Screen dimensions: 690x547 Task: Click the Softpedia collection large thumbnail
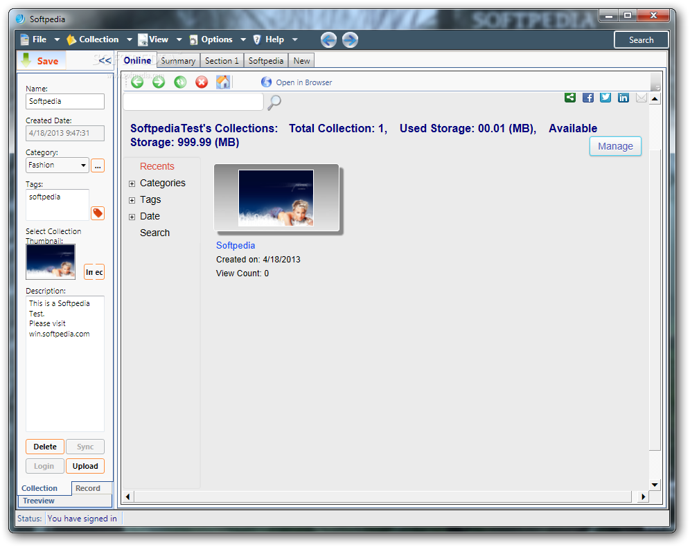point(276,198)
